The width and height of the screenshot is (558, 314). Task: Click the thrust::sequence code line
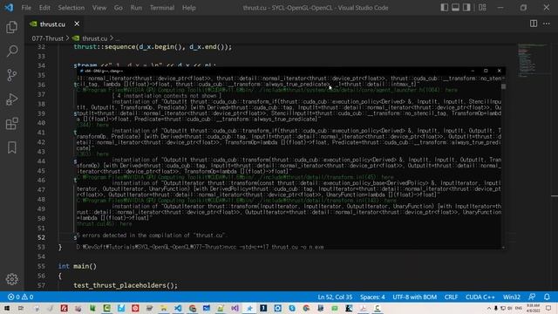[x=153, y=47]
